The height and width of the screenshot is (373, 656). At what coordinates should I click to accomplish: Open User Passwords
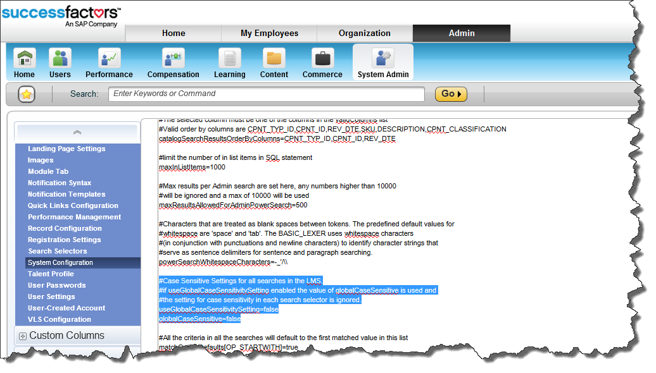pos(56,285)
